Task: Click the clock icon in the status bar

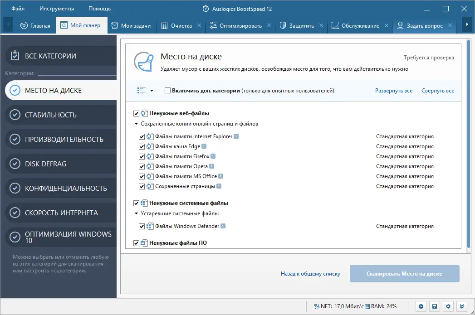Action: pyautogui.click(x=421, y=306)
